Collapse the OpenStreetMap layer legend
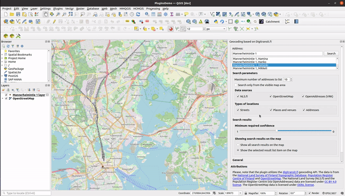345x196 pixels. tap(2, 98)
